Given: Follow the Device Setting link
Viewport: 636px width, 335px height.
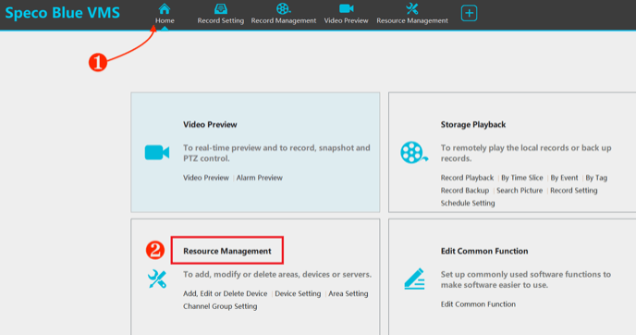Looking at the screenshot, I should [x=298, y=293].
